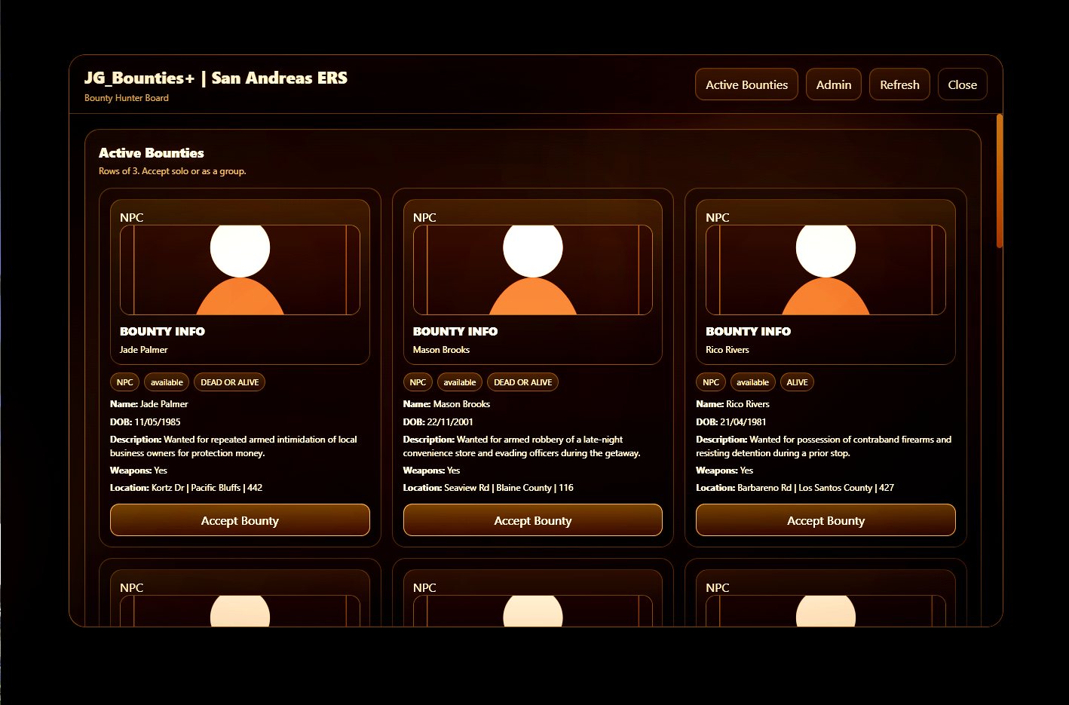Click Mason Brooks' DEAD OR ALIVE tag
The height and width of the screenshot is (705, 1069).
click(522, 382)
